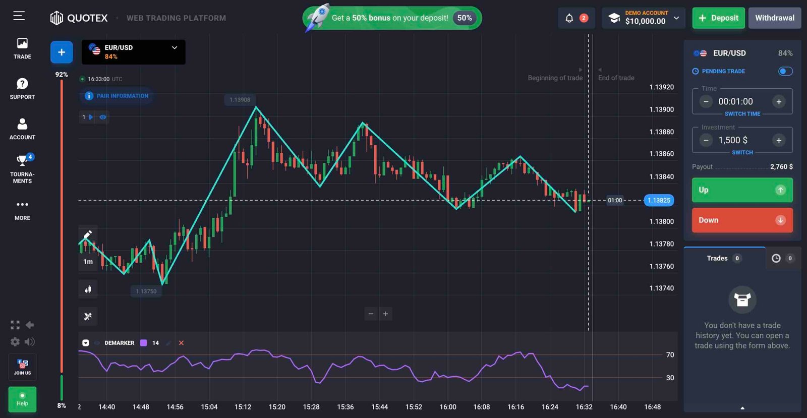The image size is (807, 418).
Task: Increase the investment amount
Action: 779,140
